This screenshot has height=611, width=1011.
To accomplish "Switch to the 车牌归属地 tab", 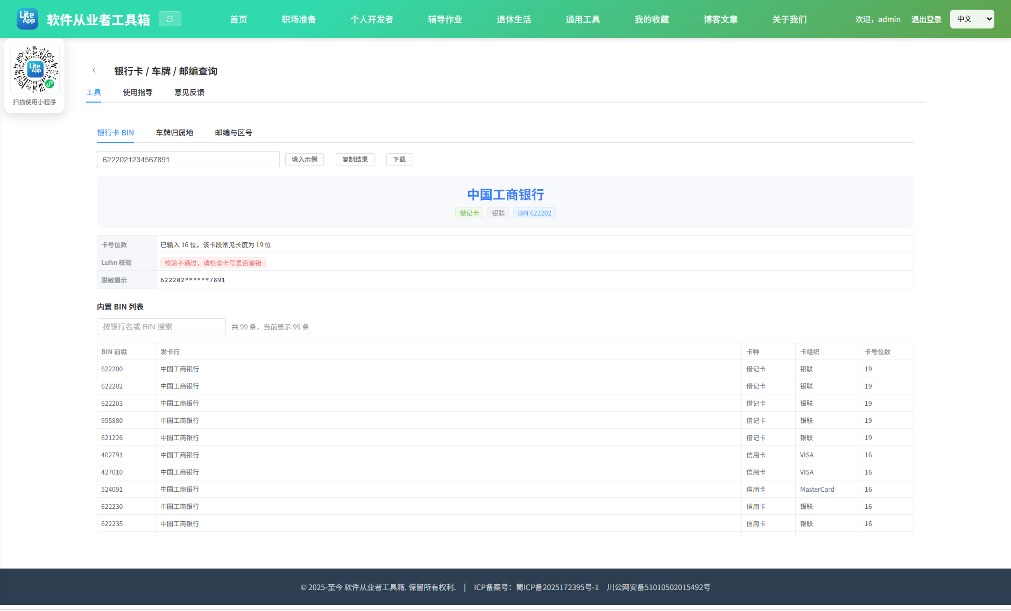I will (x=174, y=133).
